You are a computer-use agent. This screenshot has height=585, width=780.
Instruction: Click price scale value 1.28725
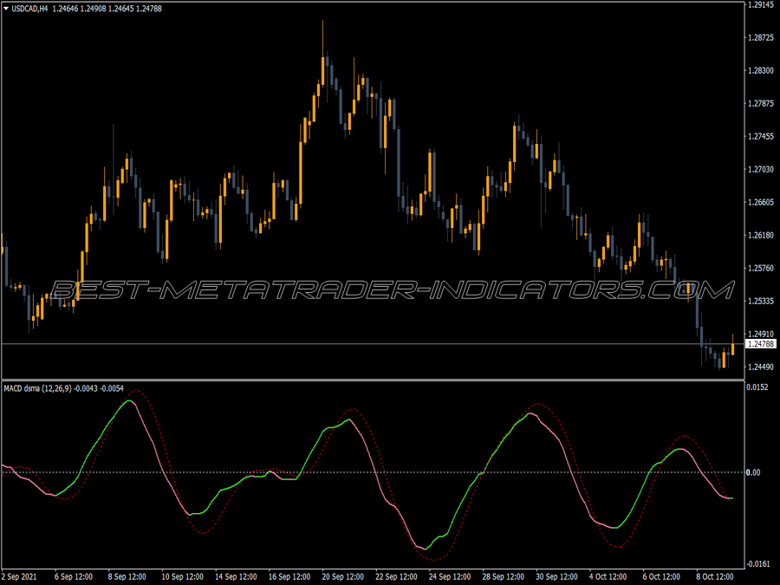tap(761, 38)
